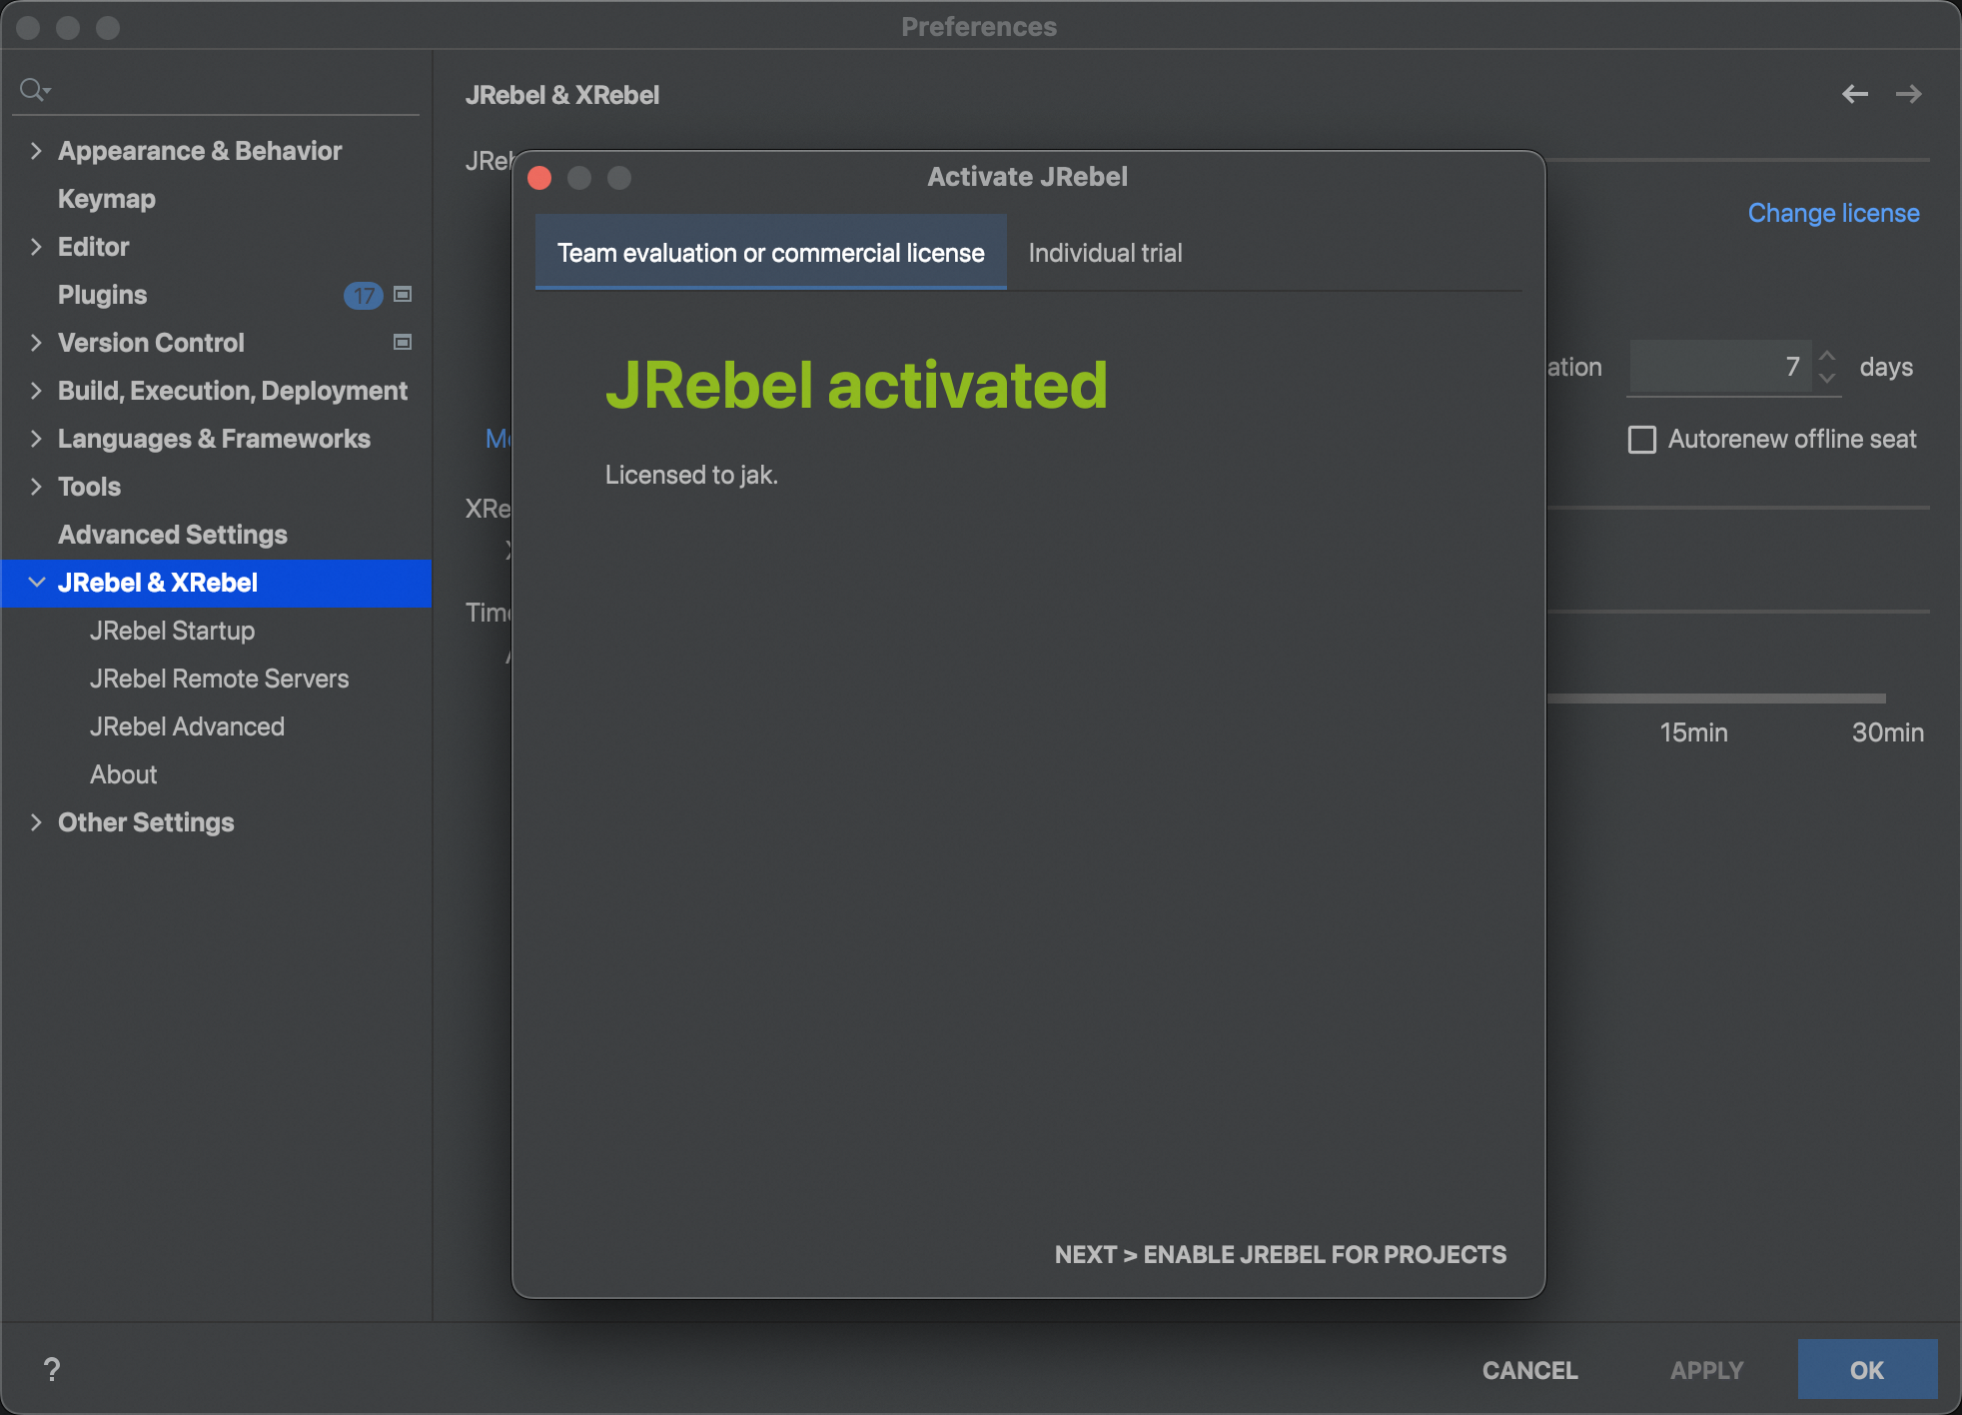This screenshot has width=1962, height=1415.
Task: Click the panel icon beside Version Control
Action: (402, 342)
